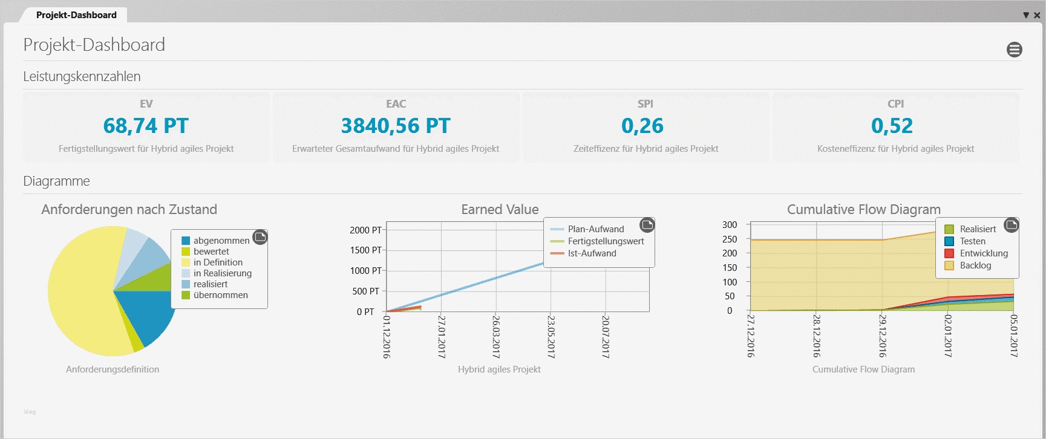This screenshot has width=1046, height=439.
Task: Click the 'abgenommen' blue legend swatch
Action: tap(186, 241)
